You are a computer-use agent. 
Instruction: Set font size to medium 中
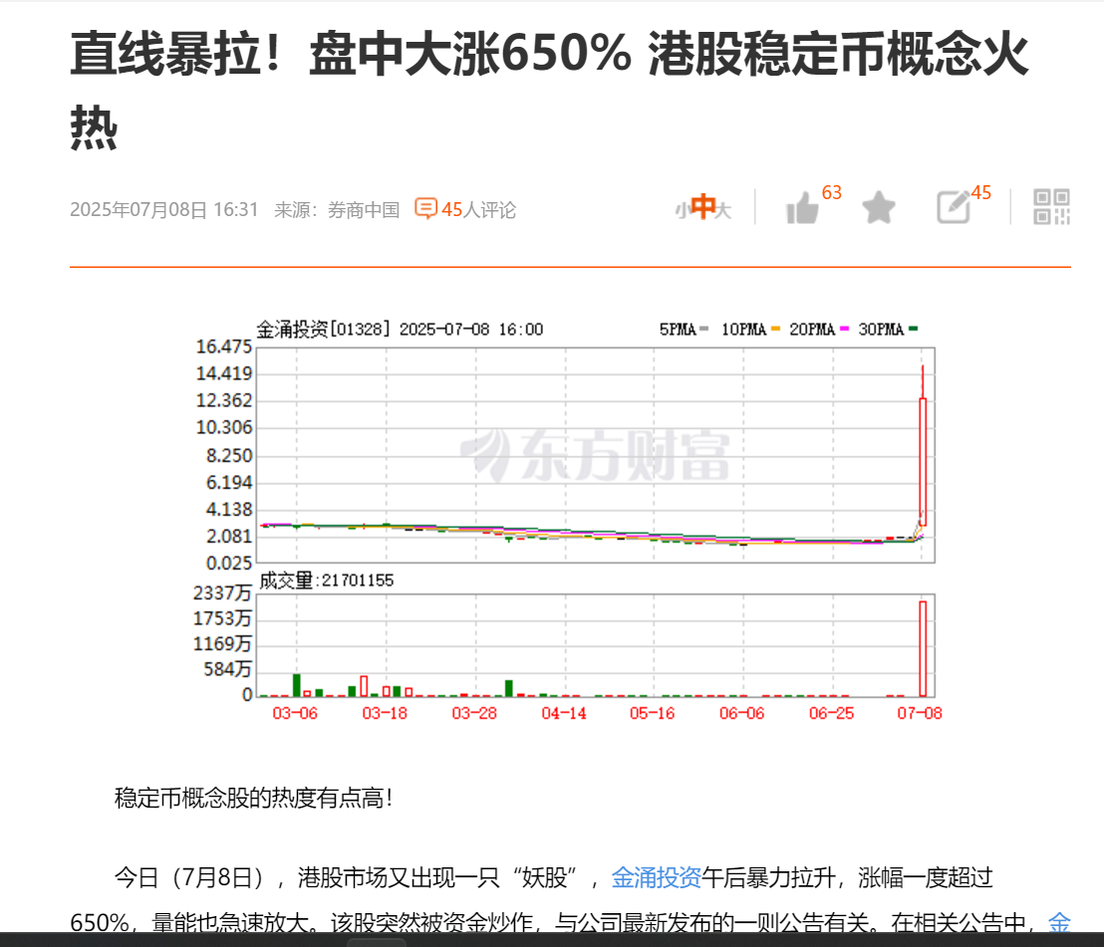tap(702, 207)
